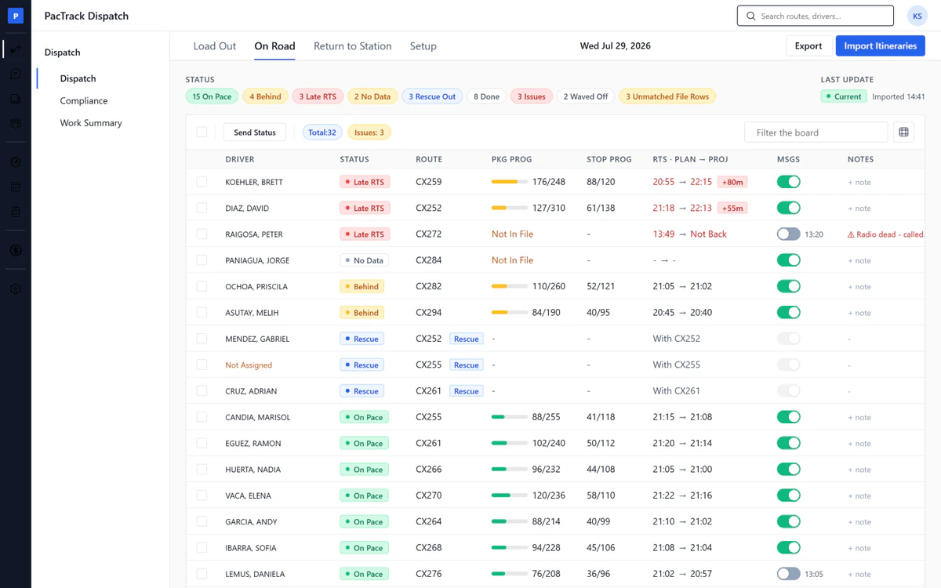Open the Return to Station tab
941x588 pixels.
(353, 46)
